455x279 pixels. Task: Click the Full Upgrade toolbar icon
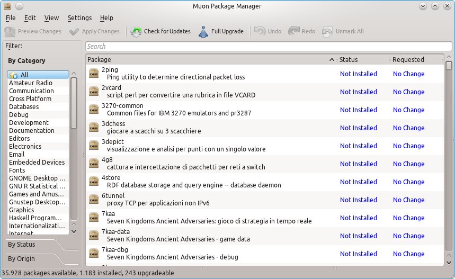(203, 31)
